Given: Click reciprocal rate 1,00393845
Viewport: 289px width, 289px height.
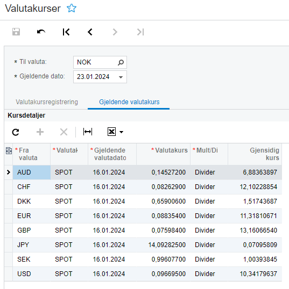Looking at the screenshot, I should (260, 259).
